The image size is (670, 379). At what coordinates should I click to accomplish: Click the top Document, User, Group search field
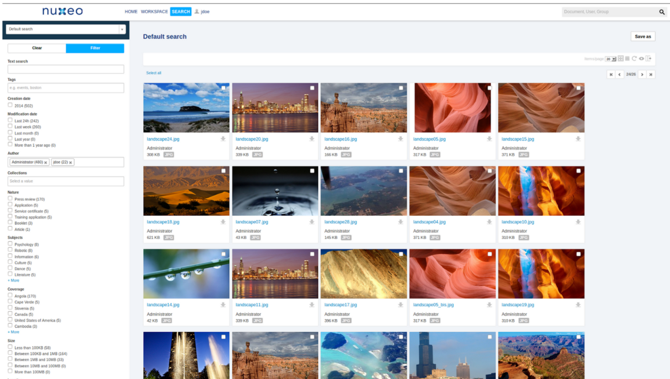coord(610,12)
